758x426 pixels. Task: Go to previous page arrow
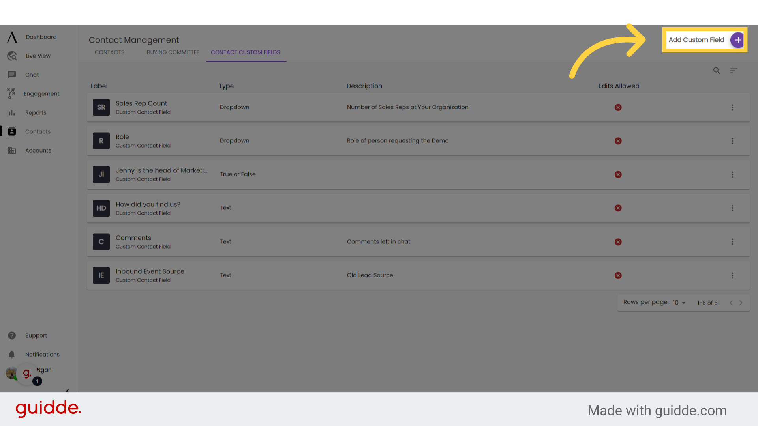731,303
